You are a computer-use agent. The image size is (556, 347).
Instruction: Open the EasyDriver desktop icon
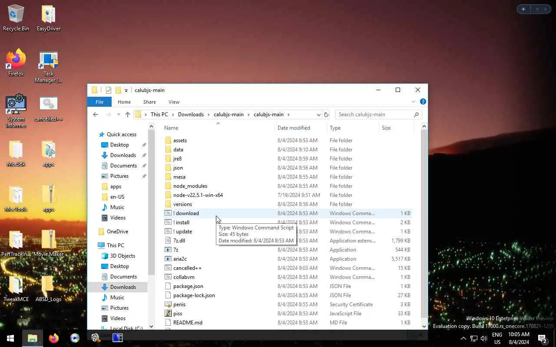pyautogui.click(x=48, y=18)
